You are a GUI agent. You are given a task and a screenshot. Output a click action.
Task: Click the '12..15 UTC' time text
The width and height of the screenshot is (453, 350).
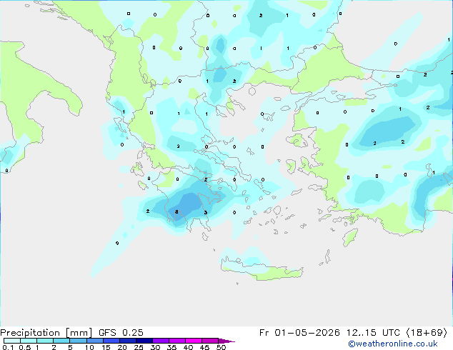374,333
